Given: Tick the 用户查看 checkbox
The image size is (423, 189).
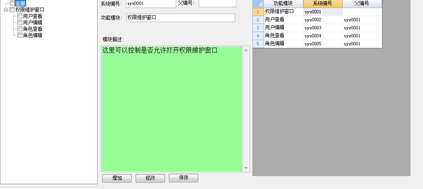Looking at the screenshot, I should 20,16.
